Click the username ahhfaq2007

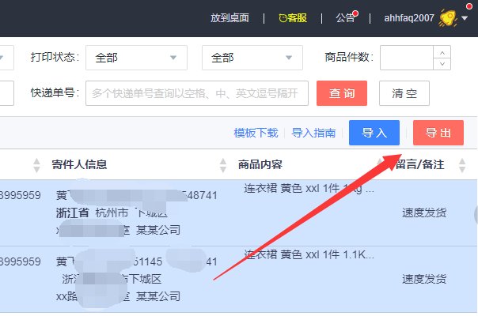(x=409, y=18)
